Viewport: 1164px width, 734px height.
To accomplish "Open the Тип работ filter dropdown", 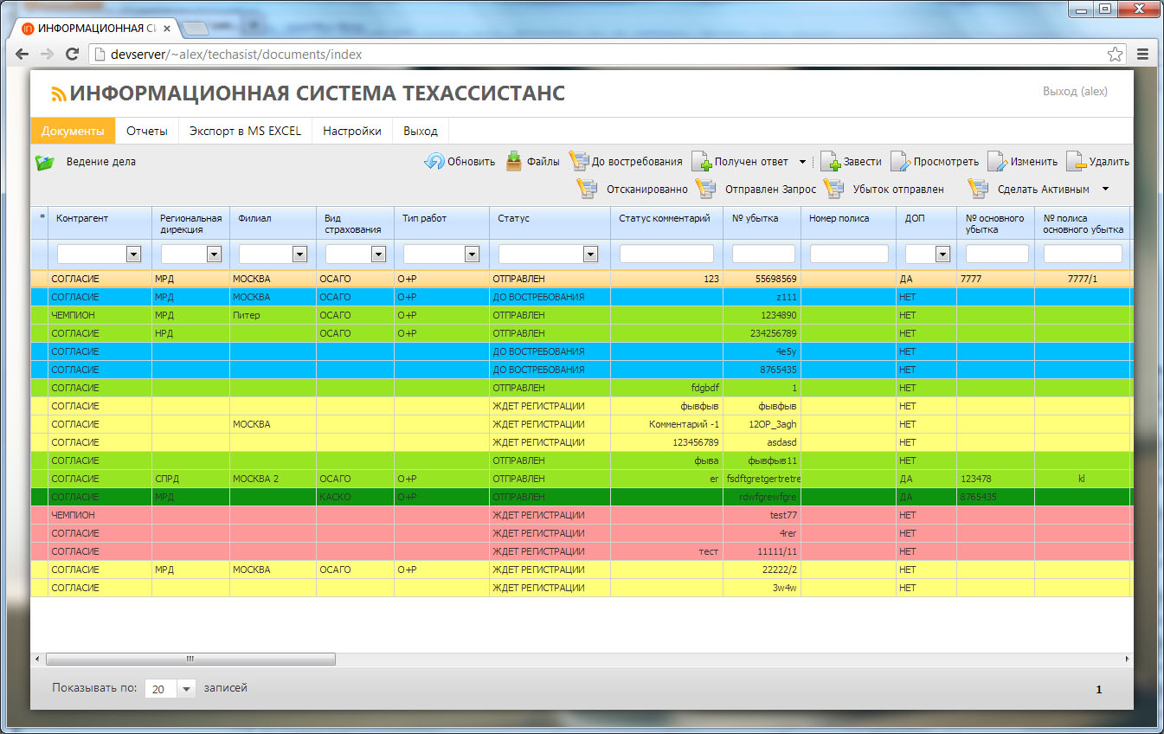I will pyautogui.click(x=472, y=254).
